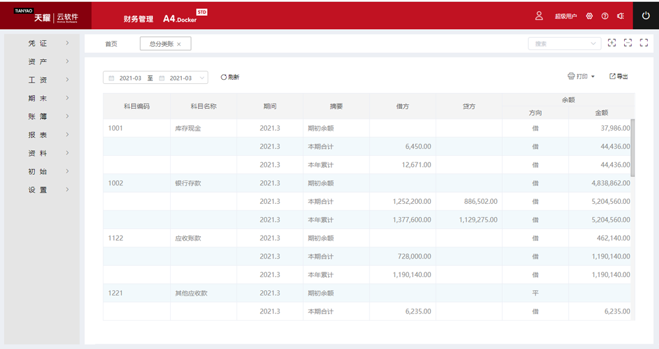Click the 导出 export button
The height and width of the screenshot is (349, 659).
[618, 77]
